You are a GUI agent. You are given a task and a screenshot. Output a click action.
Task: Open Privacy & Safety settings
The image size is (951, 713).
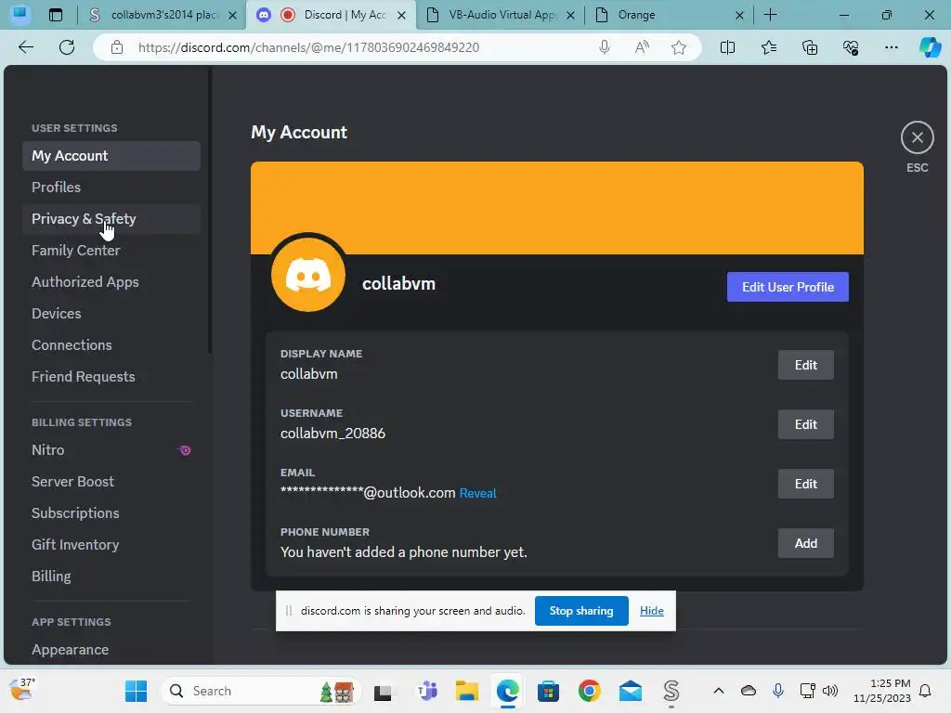111,219
